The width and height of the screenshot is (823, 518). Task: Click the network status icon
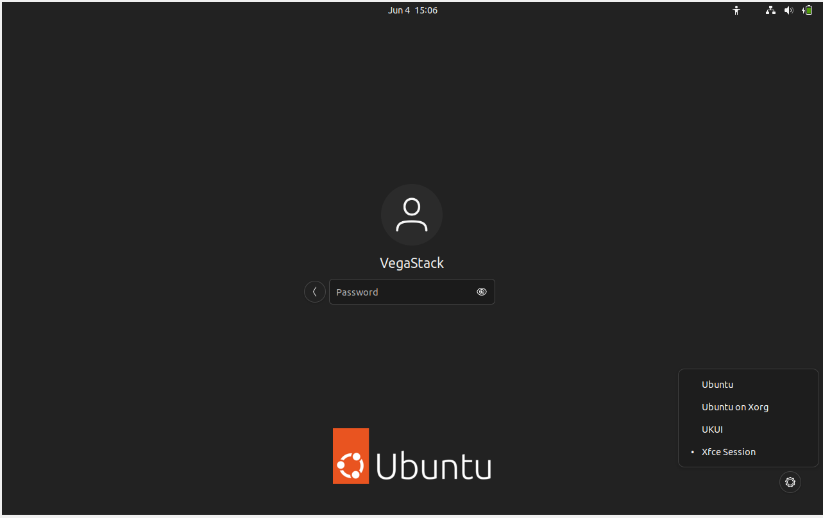[770, 10]
